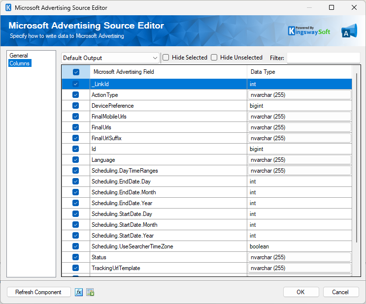Open the Default Output dropdown

pyautogui.click(x=110, y=58)
